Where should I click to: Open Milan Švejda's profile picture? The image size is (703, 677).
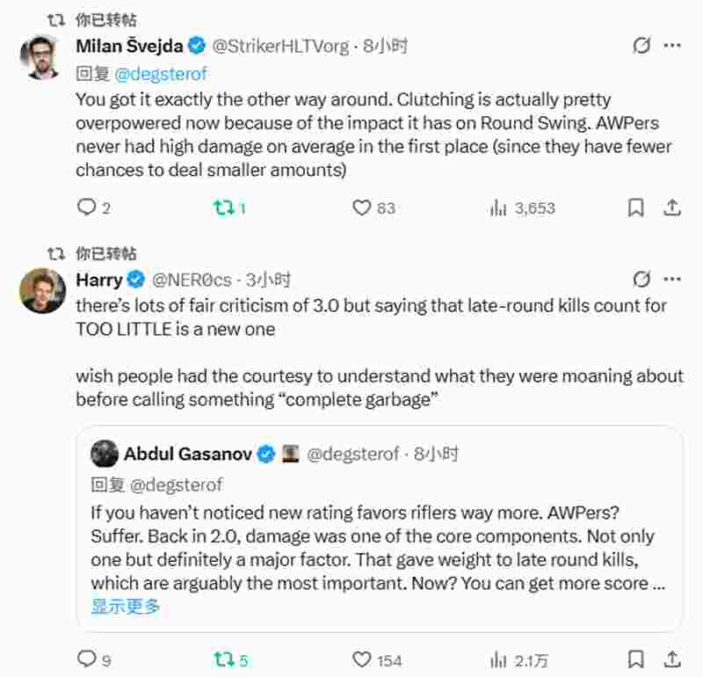(x=41, y=56)
